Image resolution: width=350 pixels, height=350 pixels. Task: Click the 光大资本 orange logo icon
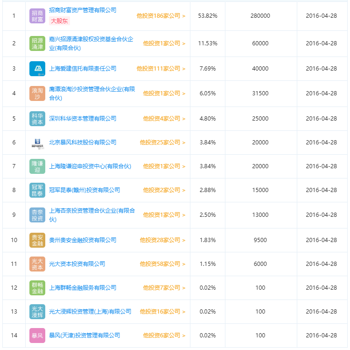tap(37, 264)
